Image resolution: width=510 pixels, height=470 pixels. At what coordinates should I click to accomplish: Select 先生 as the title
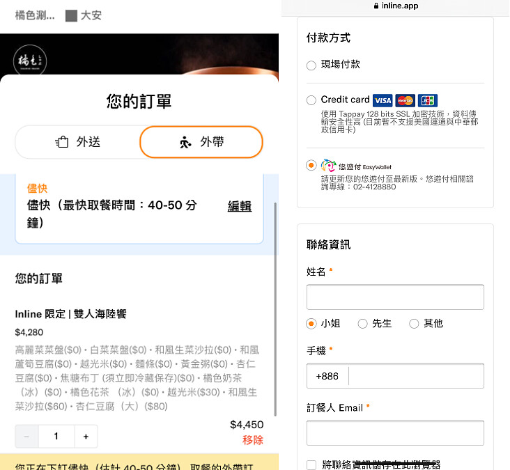(362, 324)
